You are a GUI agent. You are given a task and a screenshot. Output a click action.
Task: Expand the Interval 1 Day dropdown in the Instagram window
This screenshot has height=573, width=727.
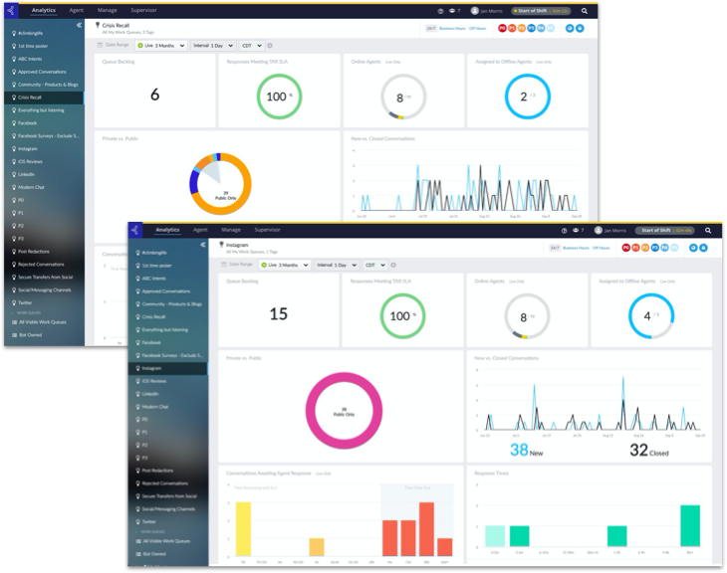click(337, 265)
